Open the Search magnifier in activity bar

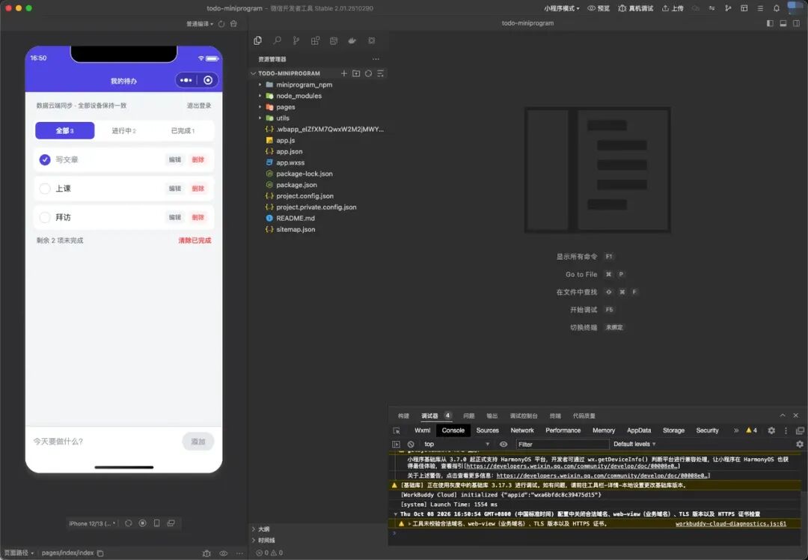pos(278,40)
